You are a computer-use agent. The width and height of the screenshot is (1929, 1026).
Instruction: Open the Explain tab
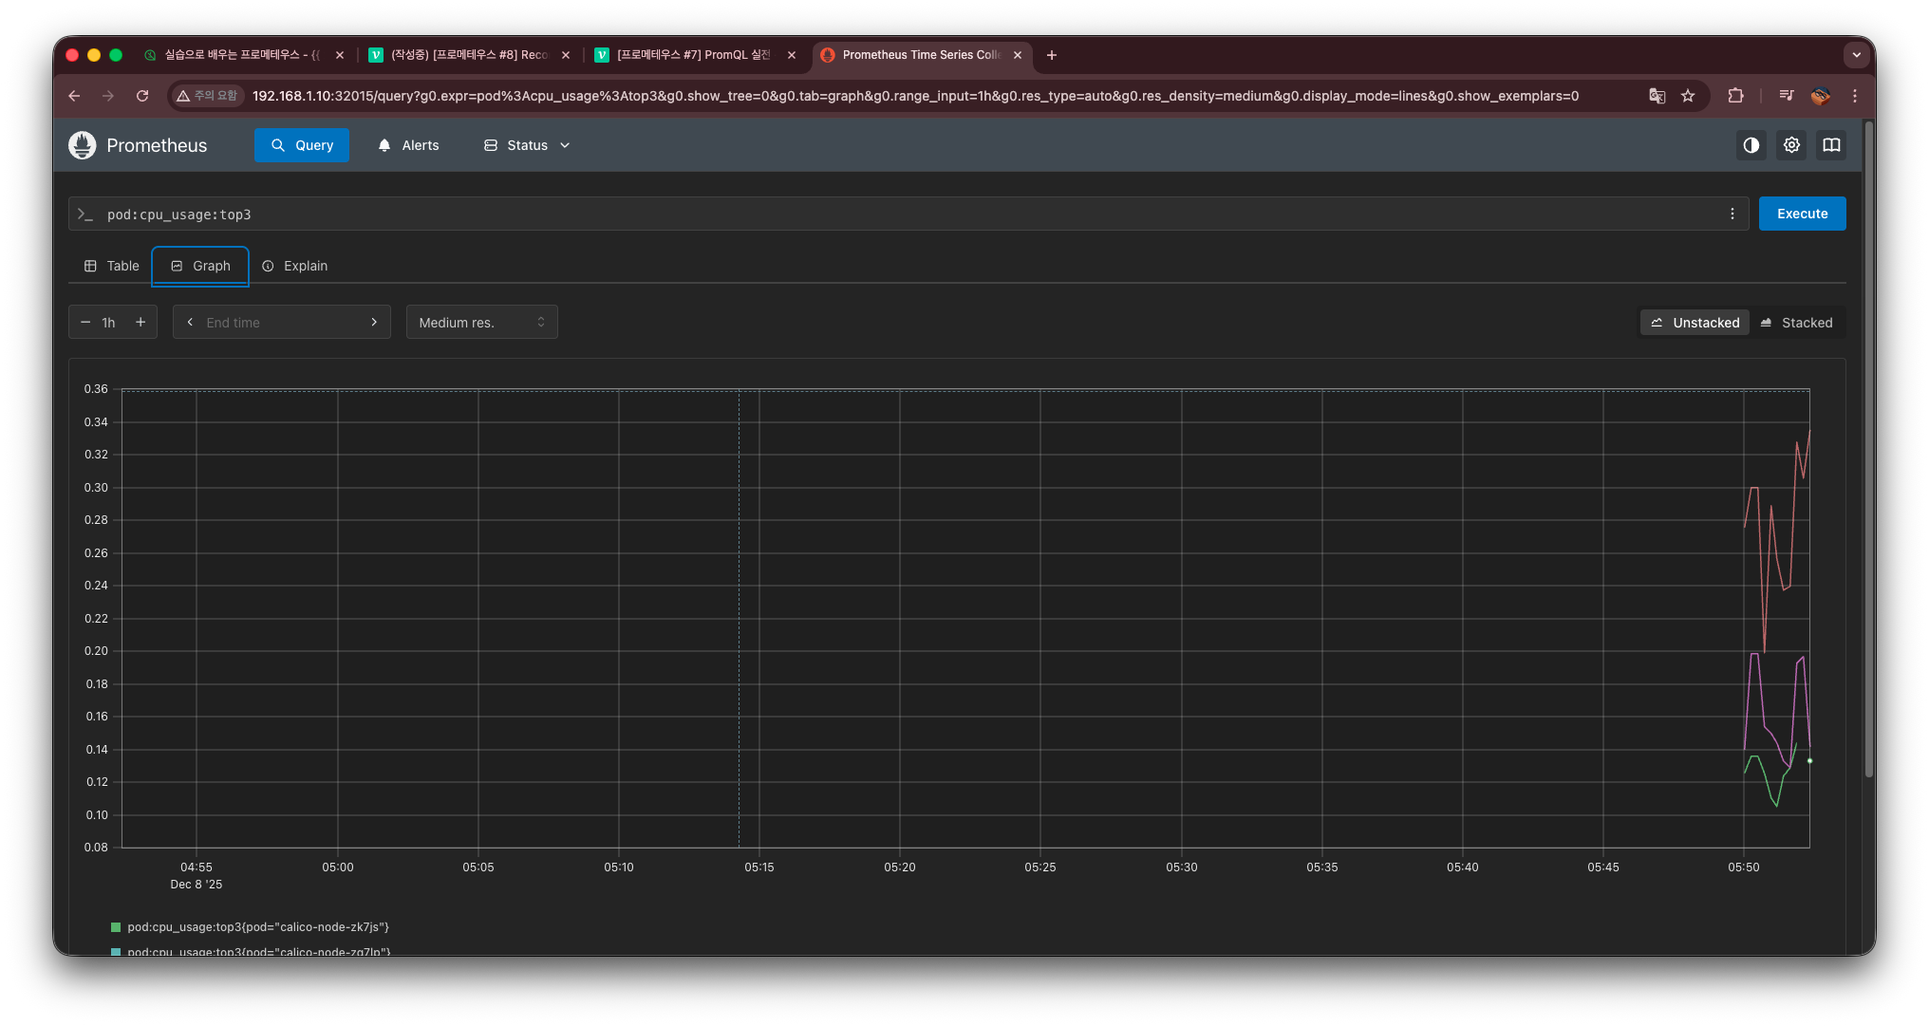pyautogui.click(x=295, y=266)
